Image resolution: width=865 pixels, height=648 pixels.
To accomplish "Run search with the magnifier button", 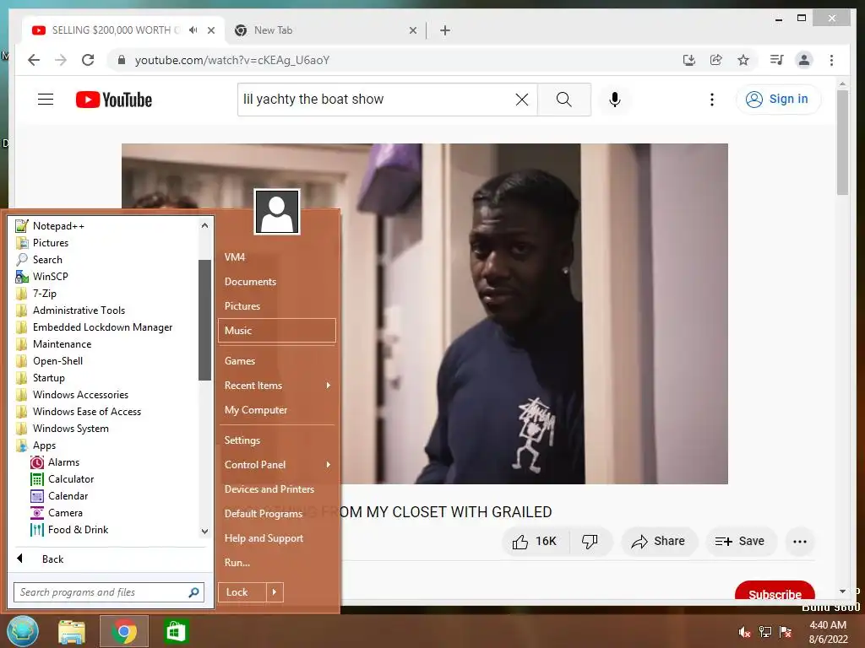I will [x=563, y=100].
